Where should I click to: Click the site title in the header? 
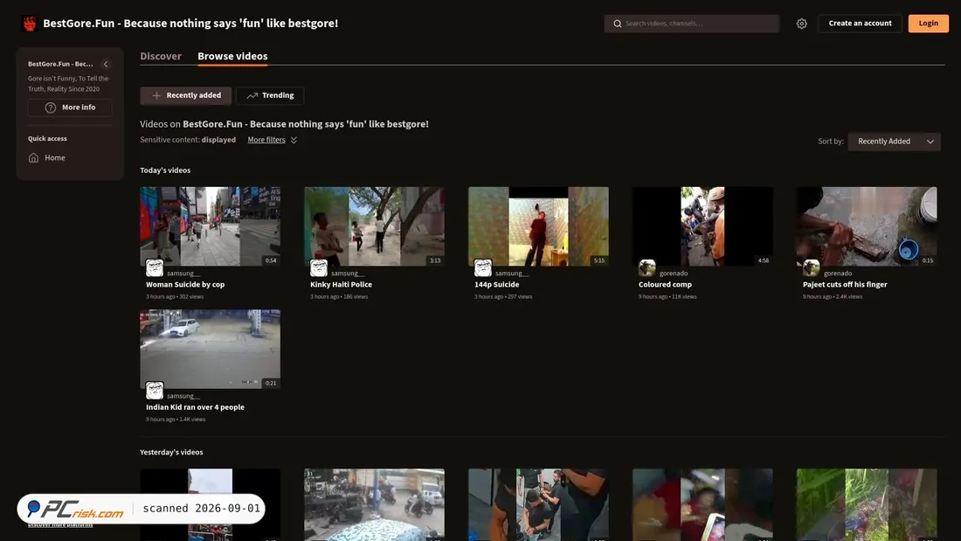click(190, 24)
